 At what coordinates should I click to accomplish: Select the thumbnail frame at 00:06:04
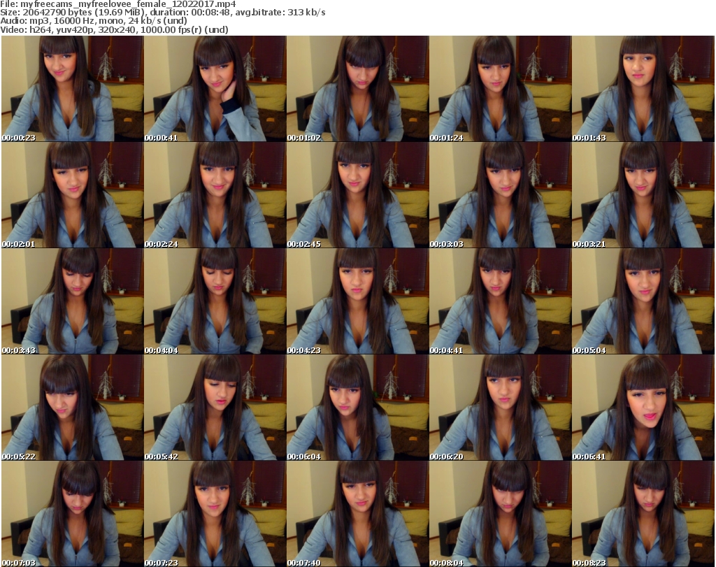(357, 408)
